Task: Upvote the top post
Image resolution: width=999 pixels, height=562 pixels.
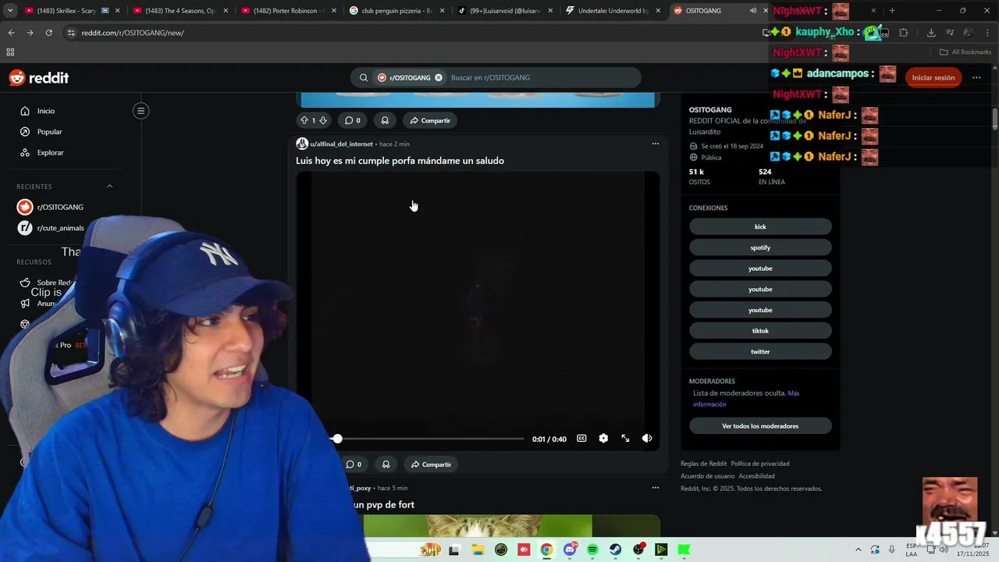Action: pyautogui.click(x=304, y=120)
